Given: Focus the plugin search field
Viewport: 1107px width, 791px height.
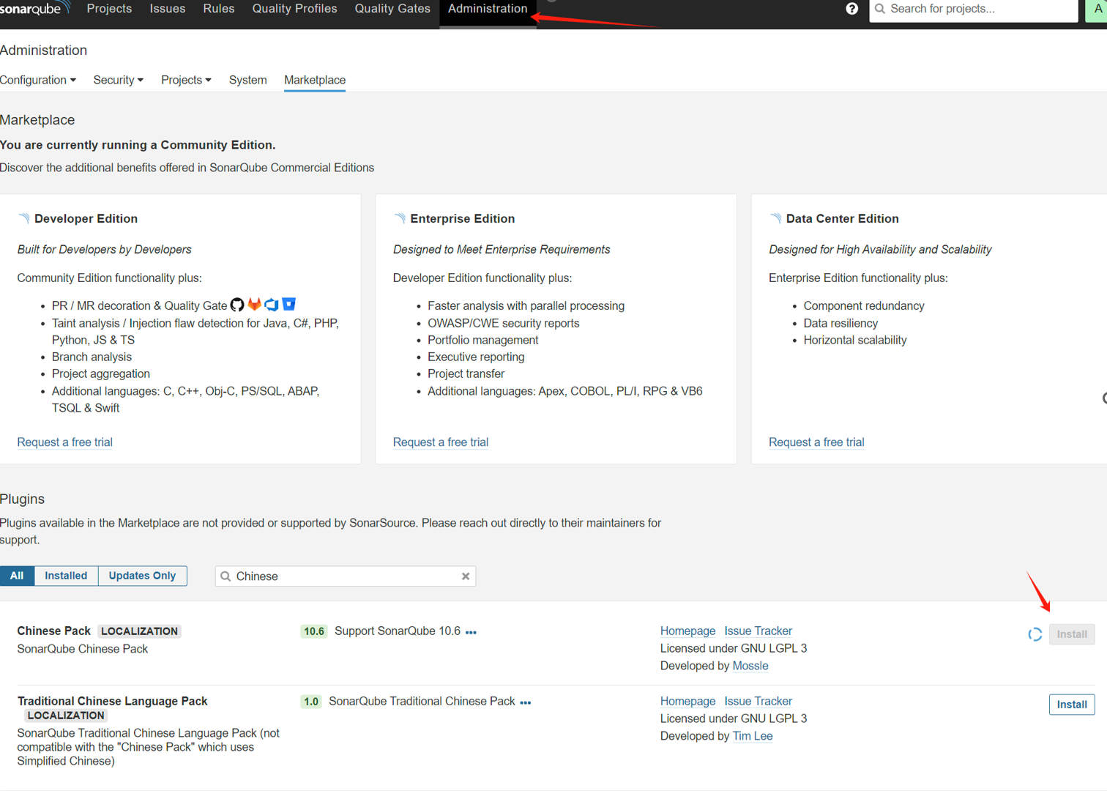Looking at the screenshot, I should click(x=346, y=576).
